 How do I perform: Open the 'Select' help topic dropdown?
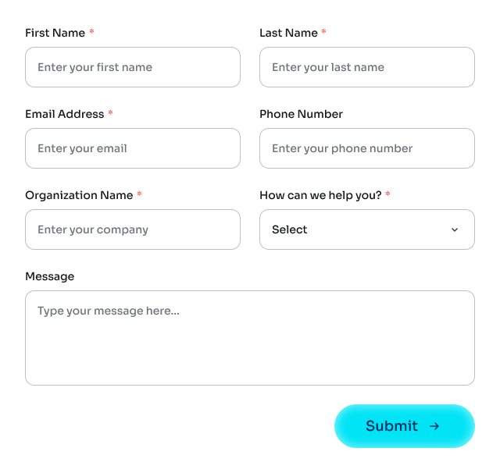coord(366,229)
